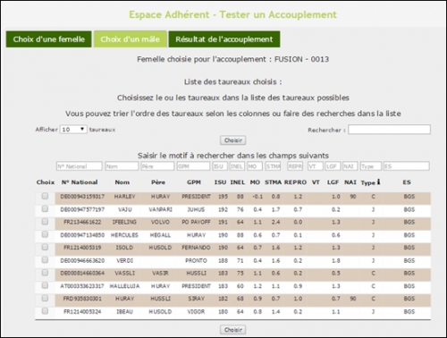
Task: Click the N° National filter field
Action: point(80,166)
